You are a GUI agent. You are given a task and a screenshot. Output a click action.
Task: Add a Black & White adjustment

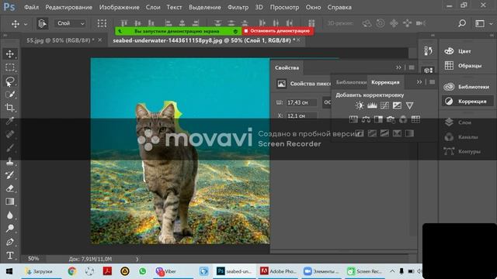pos(378,119)
